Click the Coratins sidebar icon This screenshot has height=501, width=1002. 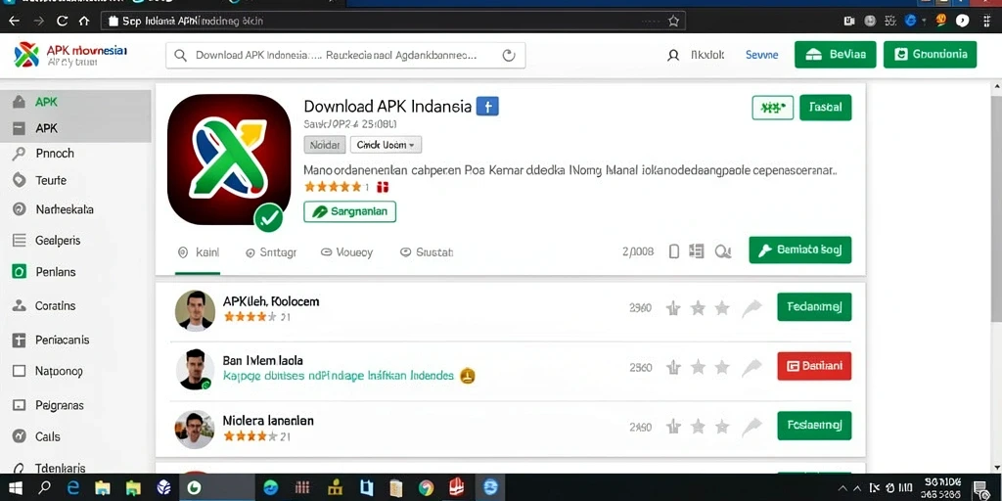[x=20, y=305]
